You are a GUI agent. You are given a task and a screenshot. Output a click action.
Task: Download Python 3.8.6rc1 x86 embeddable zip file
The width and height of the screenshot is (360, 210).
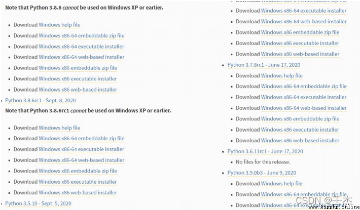click(x=78, y=171)
